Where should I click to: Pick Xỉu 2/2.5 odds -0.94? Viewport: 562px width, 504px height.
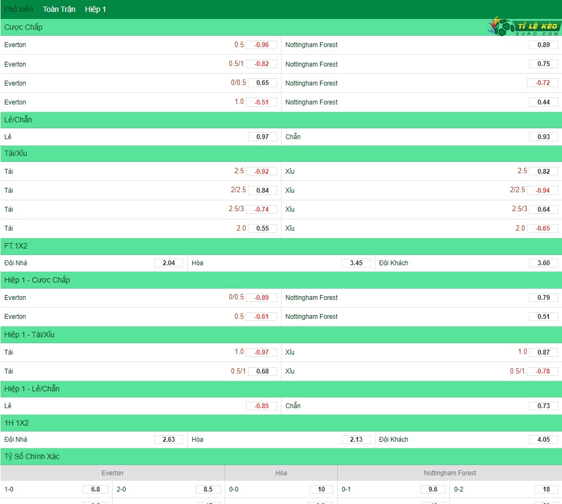[543, 191]
